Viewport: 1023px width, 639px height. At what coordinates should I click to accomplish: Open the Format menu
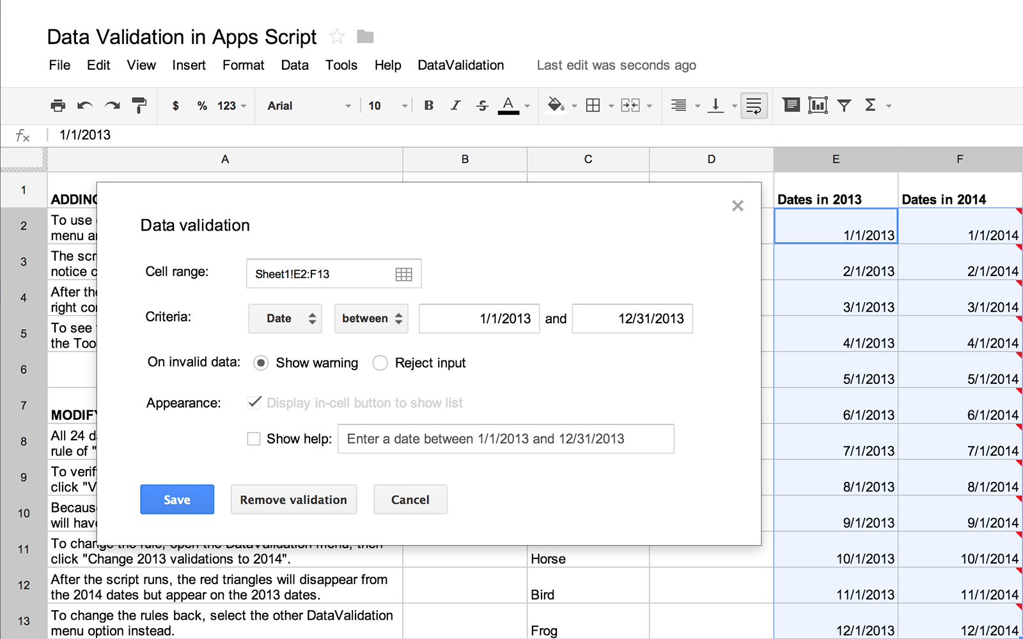tap(243, 65)
